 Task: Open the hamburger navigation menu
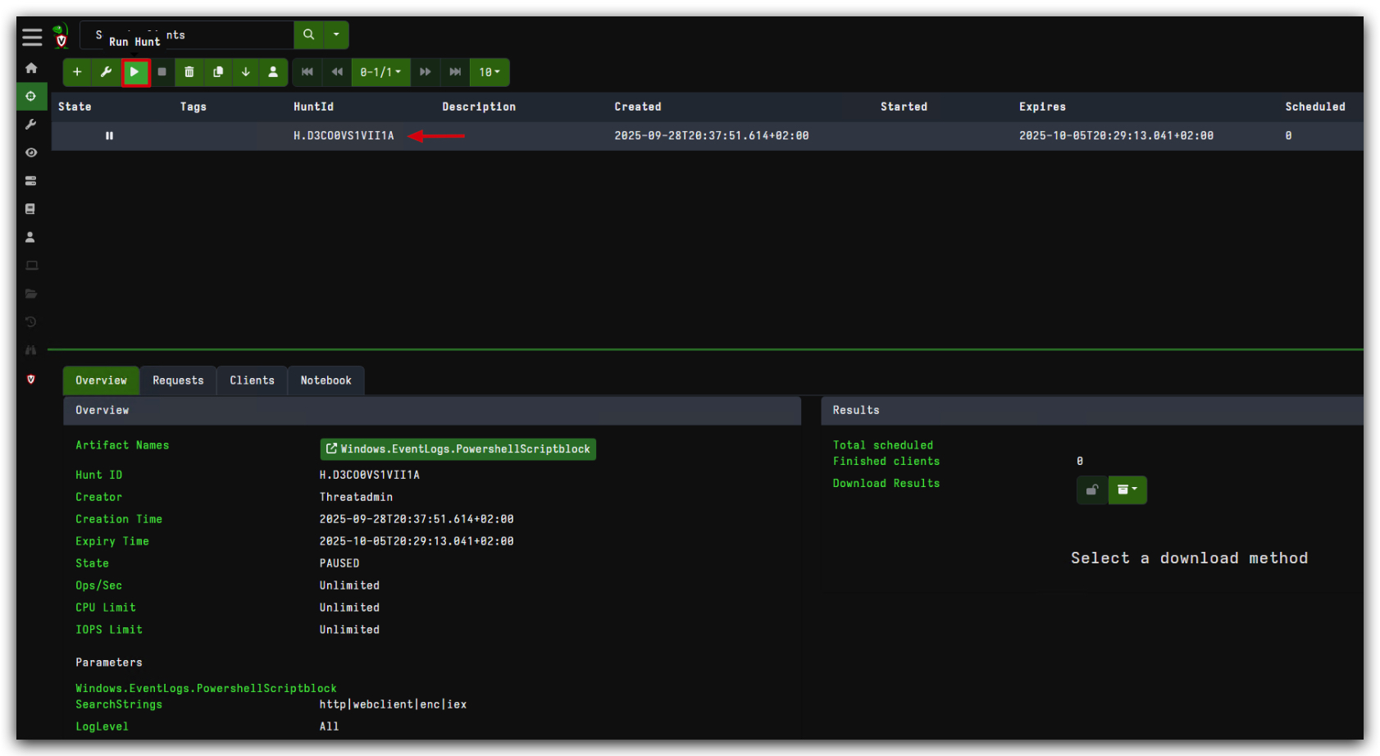click(x=32, y=36)
